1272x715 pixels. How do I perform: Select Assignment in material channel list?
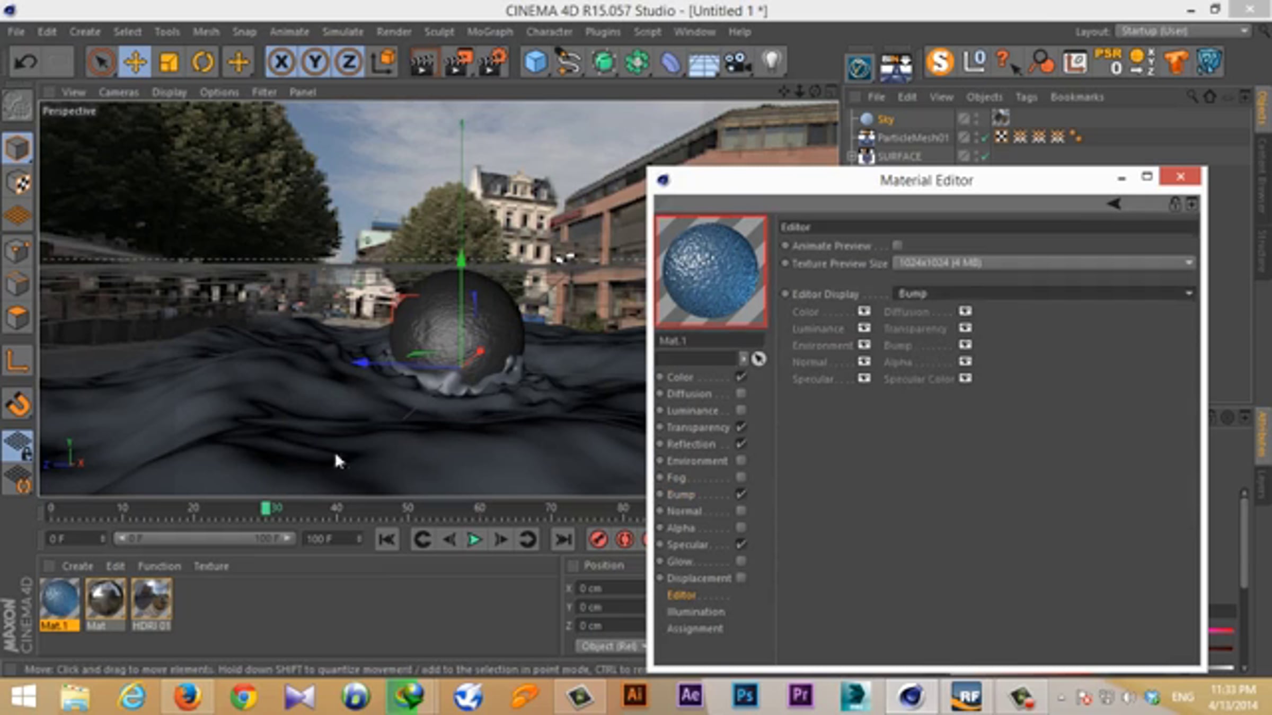(694, 629)
